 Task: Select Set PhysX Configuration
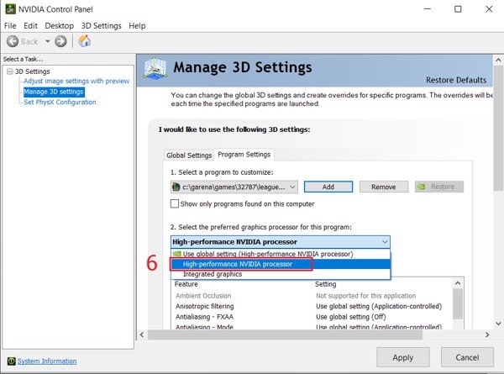[x=60, y=103]
